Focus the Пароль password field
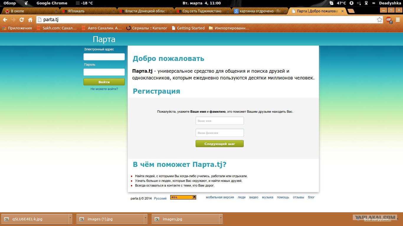 point(104,72)
